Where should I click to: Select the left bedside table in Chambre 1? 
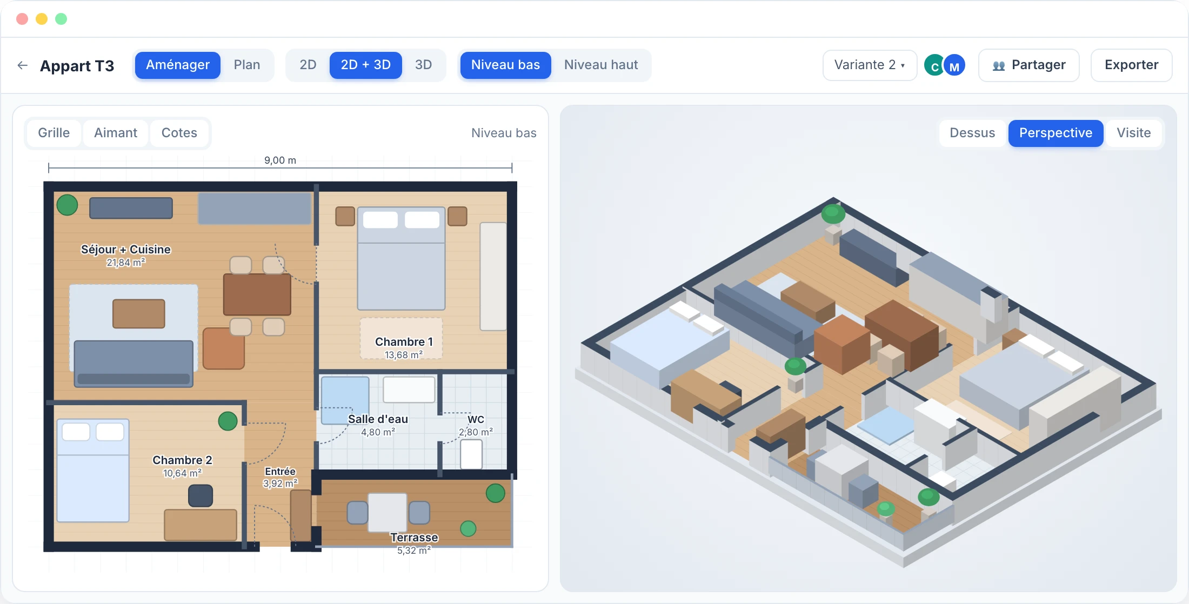click(x=345, y=216)
